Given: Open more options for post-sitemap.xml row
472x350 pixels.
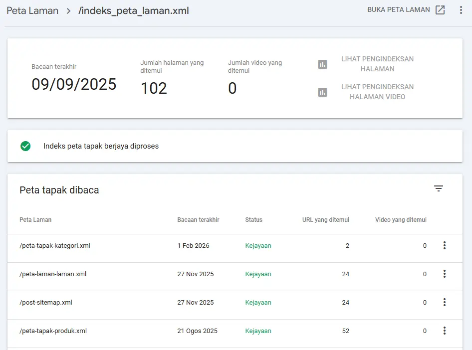Looking at the screenshot, I should 444,302.
